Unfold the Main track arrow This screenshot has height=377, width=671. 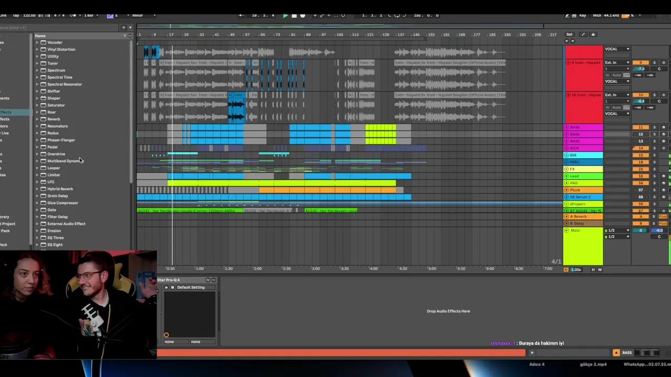click(x=566, y=230)
